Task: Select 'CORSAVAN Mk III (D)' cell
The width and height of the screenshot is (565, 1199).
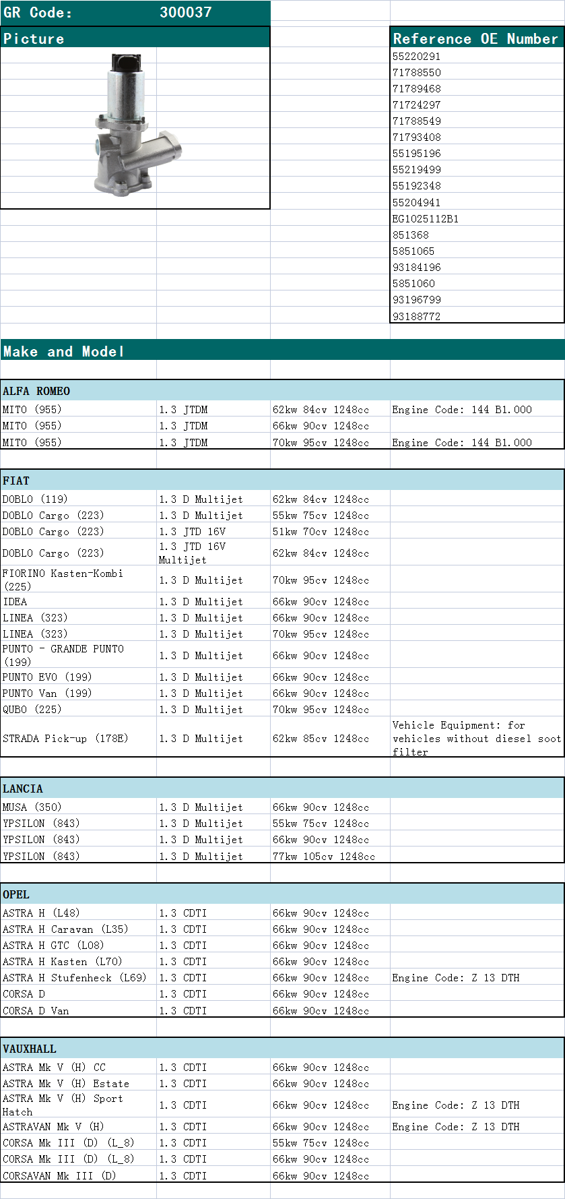Action: click(78, 1175)
